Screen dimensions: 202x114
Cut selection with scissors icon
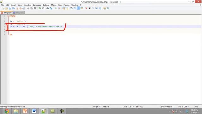coord(28,8)
